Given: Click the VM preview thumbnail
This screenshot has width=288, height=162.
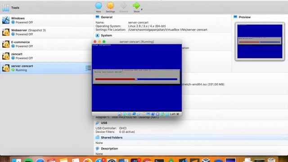Looking at the screenshot, I should (260, 41).
